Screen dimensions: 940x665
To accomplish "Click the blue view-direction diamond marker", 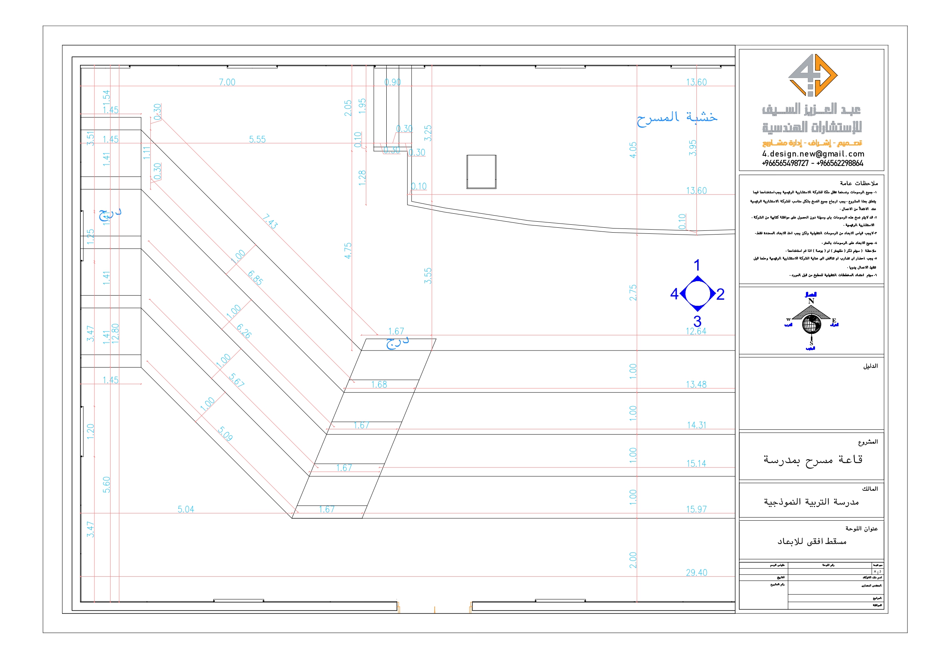I will [698, 294].
